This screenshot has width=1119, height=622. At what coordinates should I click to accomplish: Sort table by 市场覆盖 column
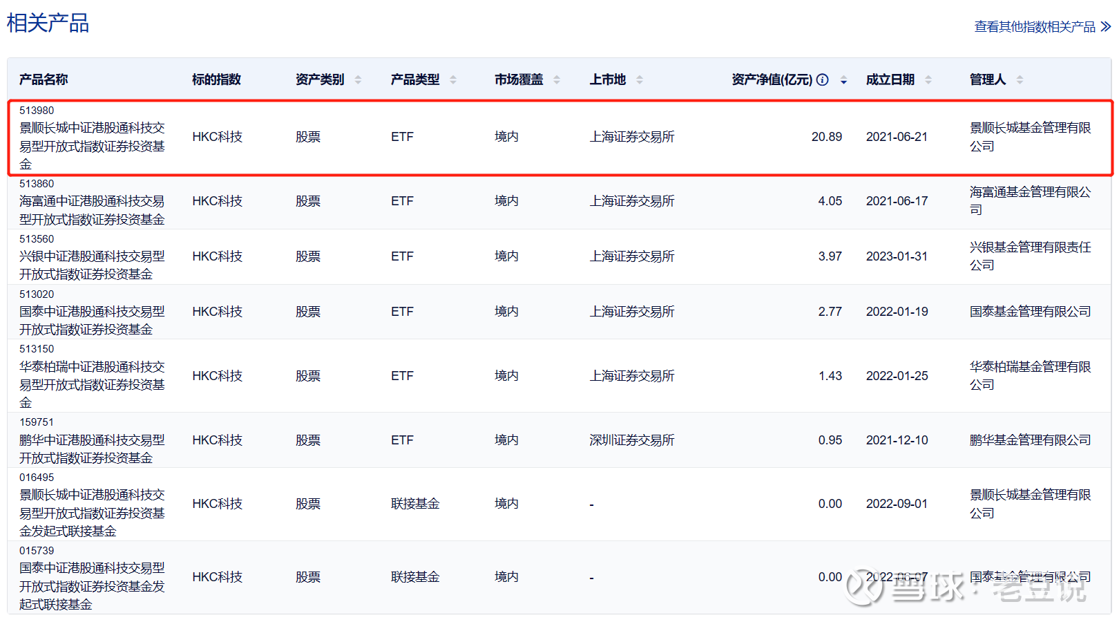557,80
